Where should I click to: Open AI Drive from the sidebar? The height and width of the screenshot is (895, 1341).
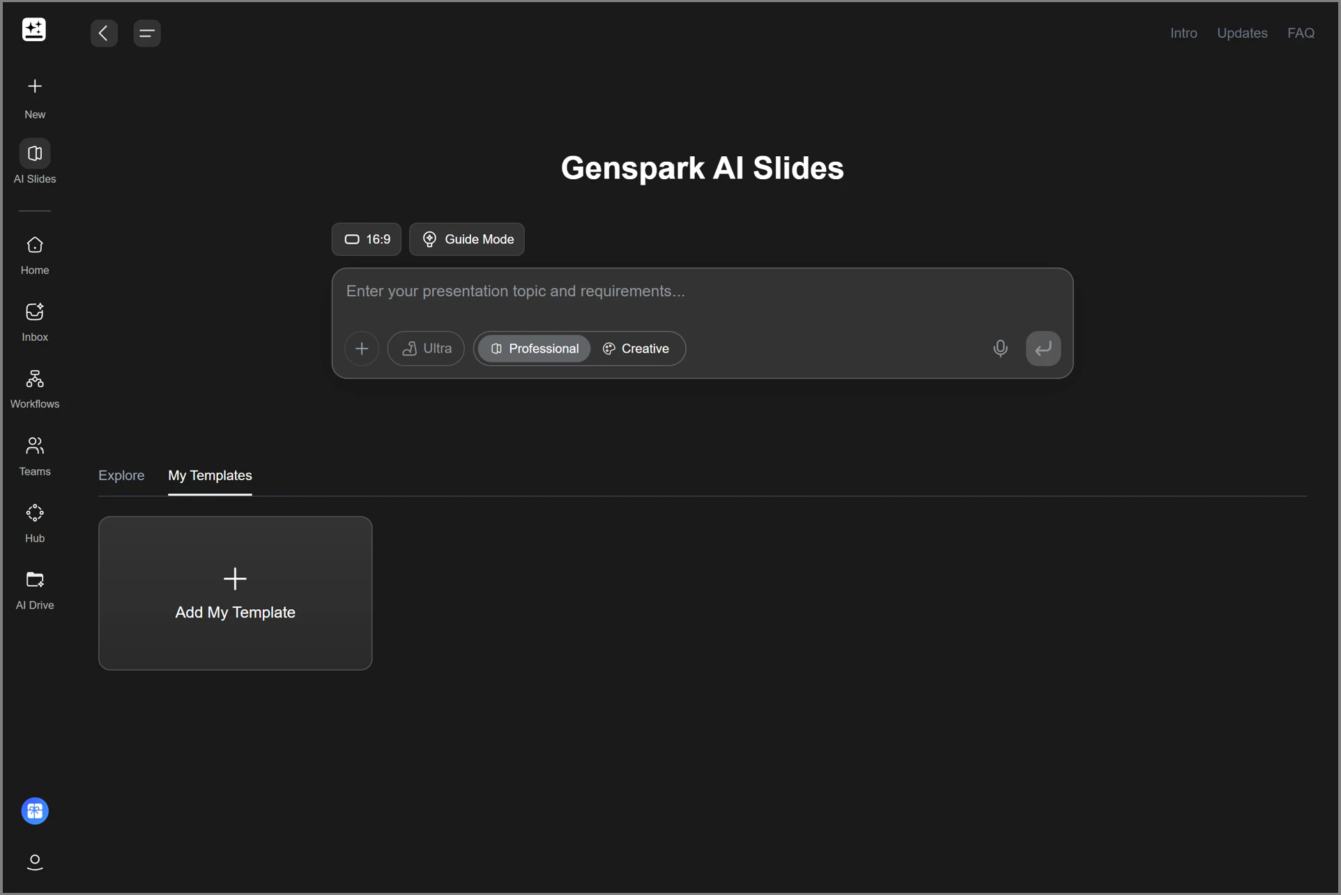[x=35, y=590]
